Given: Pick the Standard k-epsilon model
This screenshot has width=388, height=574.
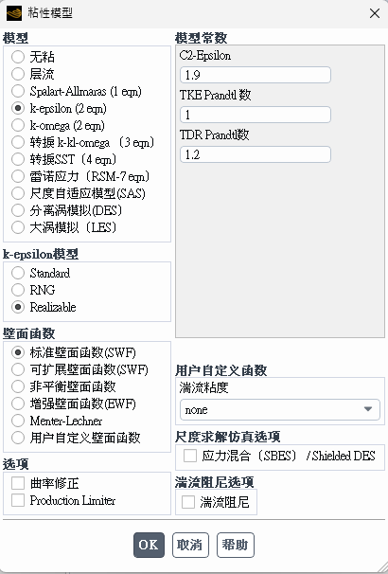Looking at the screenshot, I should [x=18, y=273].
